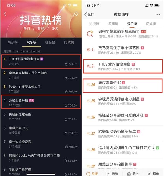Switch to the 社会榜 tab in Douyin

[50, 42]
